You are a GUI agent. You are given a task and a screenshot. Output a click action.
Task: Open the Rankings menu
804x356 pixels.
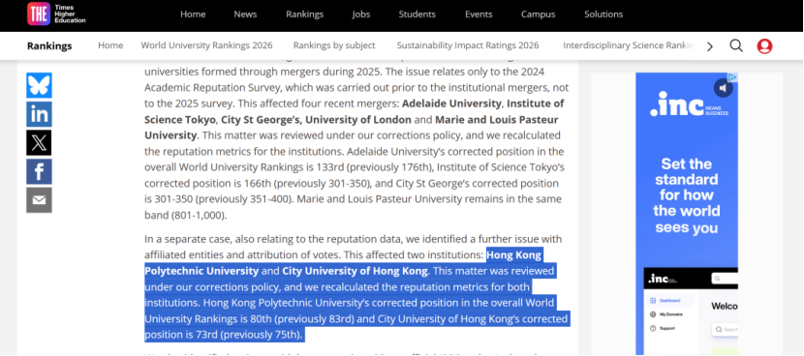304,15
